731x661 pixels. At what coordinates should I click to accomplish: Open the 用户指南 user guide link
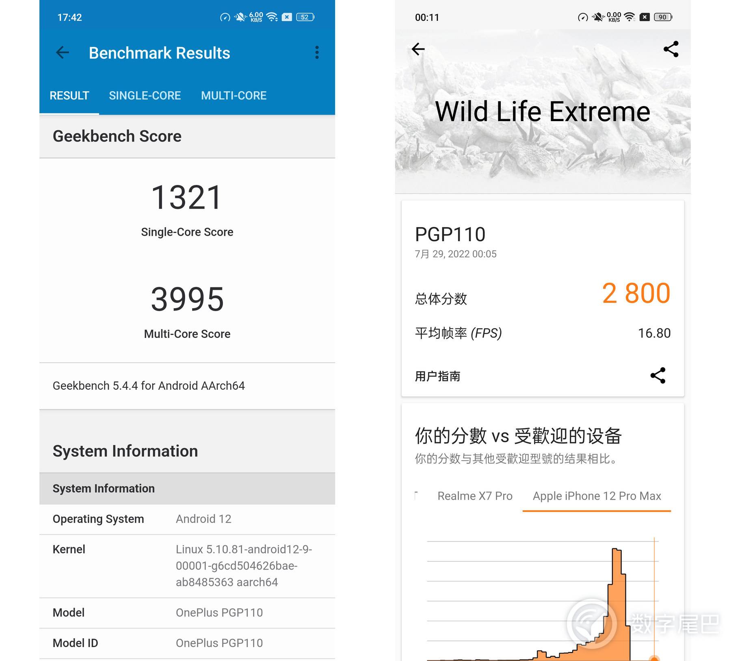437,376
